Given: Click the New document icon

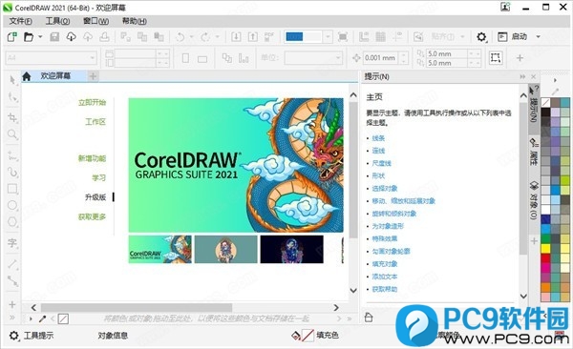Looking at the screenshot, I should point(12,37).
